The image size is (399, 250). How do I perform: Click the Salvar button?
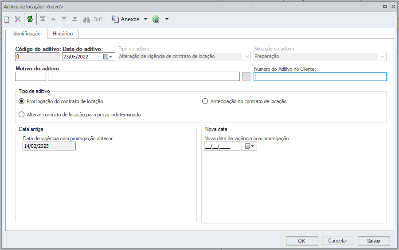(x=374, y=241)
